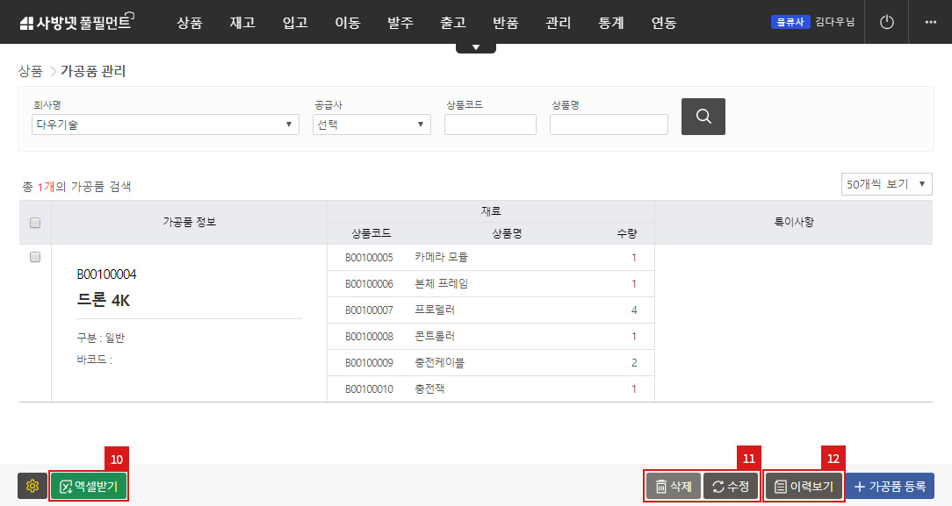Open the 공급사 selection dropdown
Image resolution: width=952 pixels, height=506 pixels.
[371, 125]
